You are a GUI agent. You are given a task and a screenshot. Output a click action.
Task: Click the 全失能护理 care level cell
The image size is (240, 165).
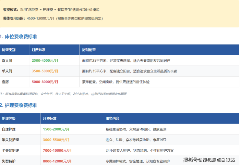point(10,151)
